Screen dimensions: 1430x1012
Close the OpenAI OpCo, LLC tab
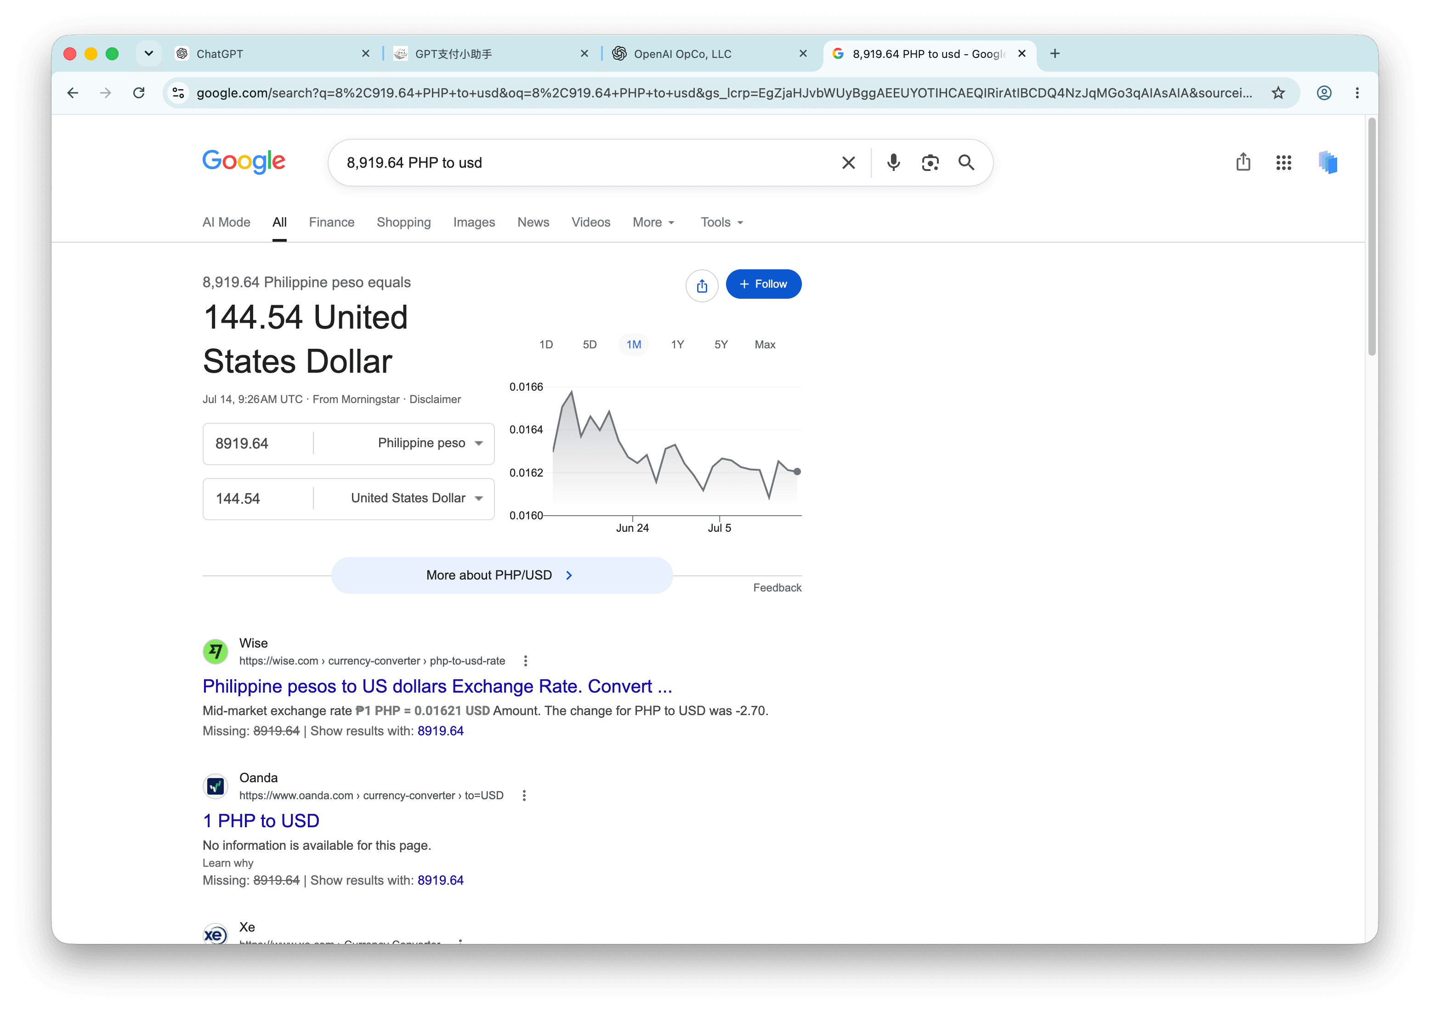point(803,54)
